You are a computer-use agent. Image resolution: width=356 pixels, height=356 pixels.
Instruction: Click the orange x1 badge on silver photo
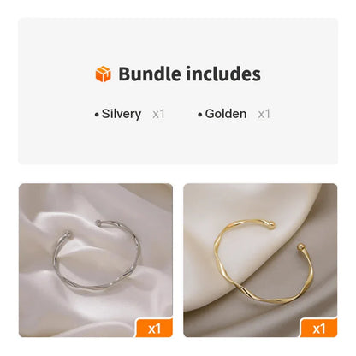click(x=154, y=328)
